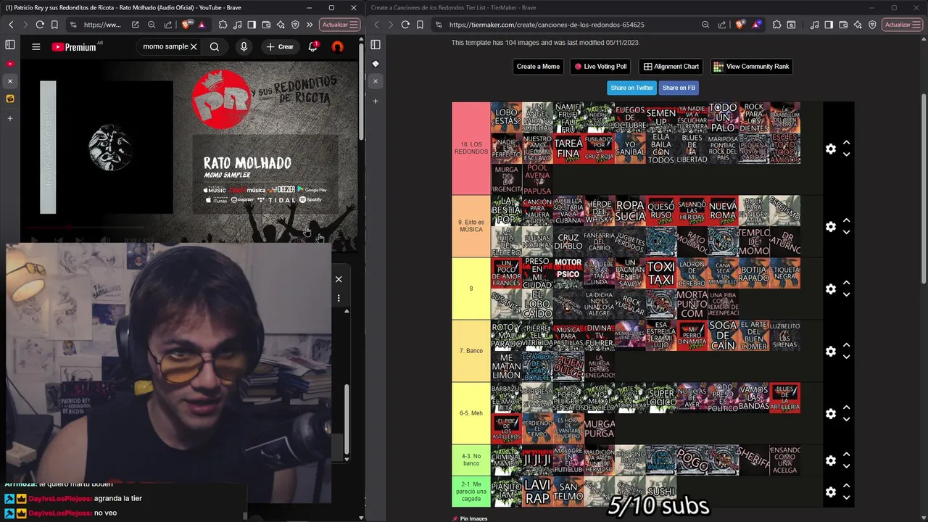Open YouTube notifications bell
This screenshot has width=928, height=522.
click(x=313, y=46)
